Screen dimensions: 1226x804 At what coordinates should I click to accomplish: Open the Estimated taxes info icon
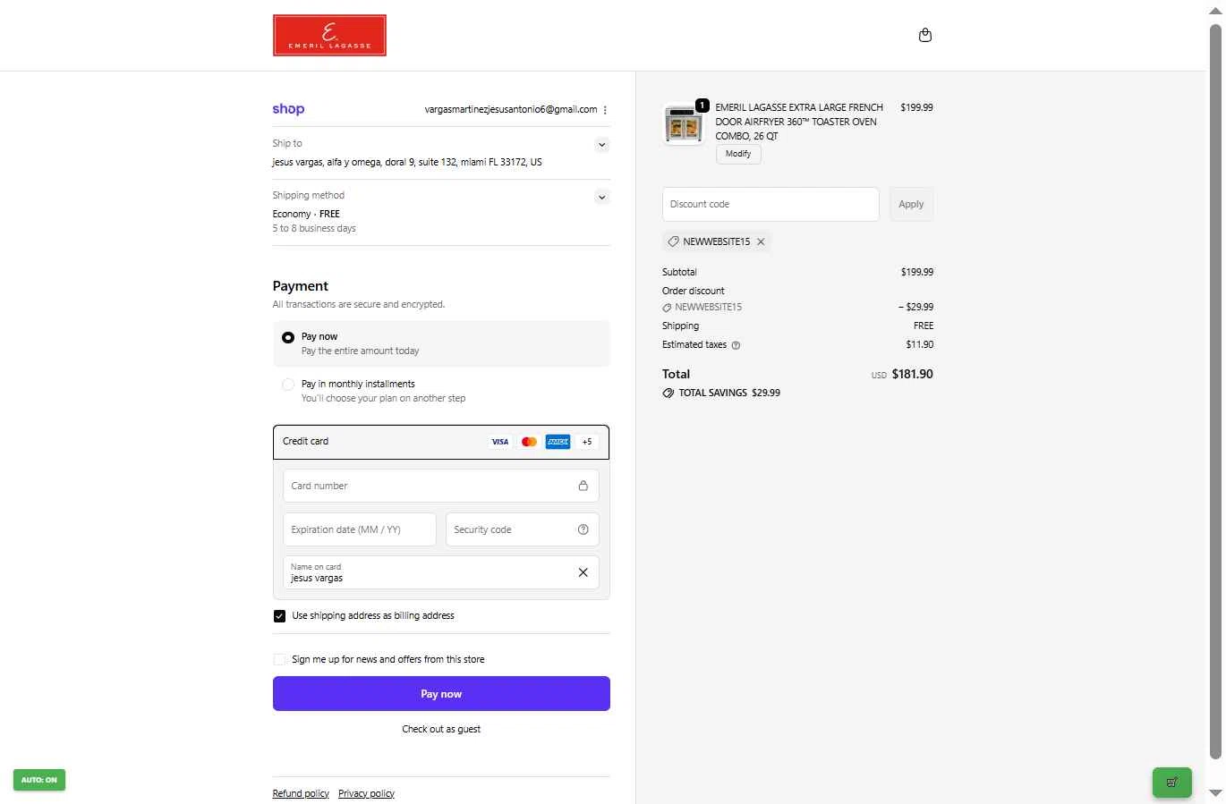pos(736,345)
